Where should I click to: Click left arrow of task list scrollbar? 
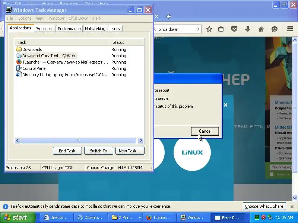(18, 140)
